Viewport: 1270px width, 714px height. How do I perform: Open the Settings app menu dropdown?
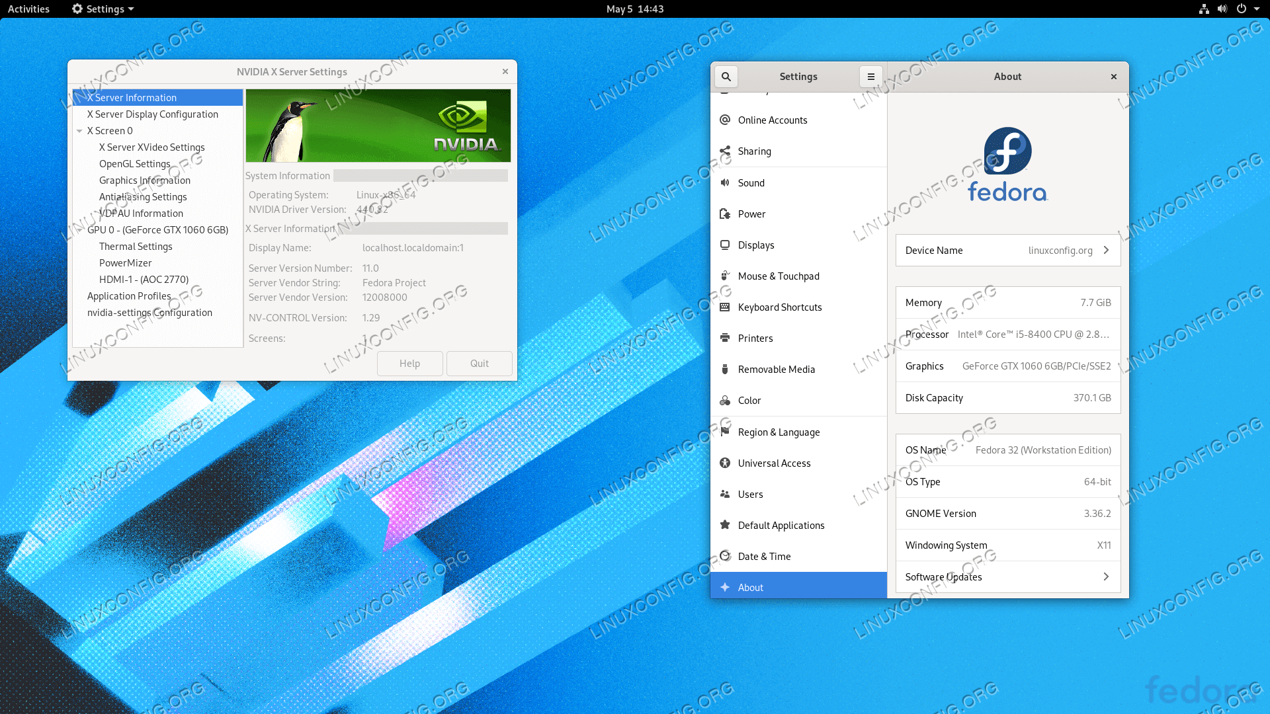(103, 9)
